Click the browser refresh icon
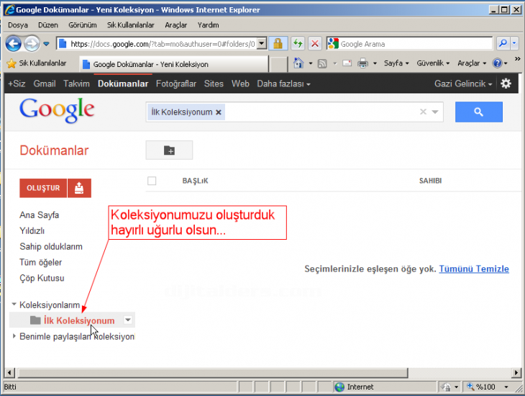525x396 pixels. (297, 44)
